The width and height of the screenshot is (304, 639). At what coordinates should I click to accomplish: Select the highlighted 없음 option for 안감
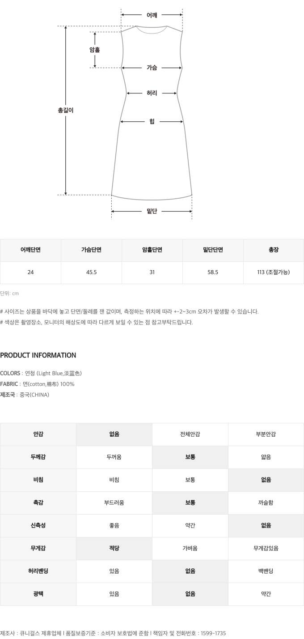pos(114,435)
